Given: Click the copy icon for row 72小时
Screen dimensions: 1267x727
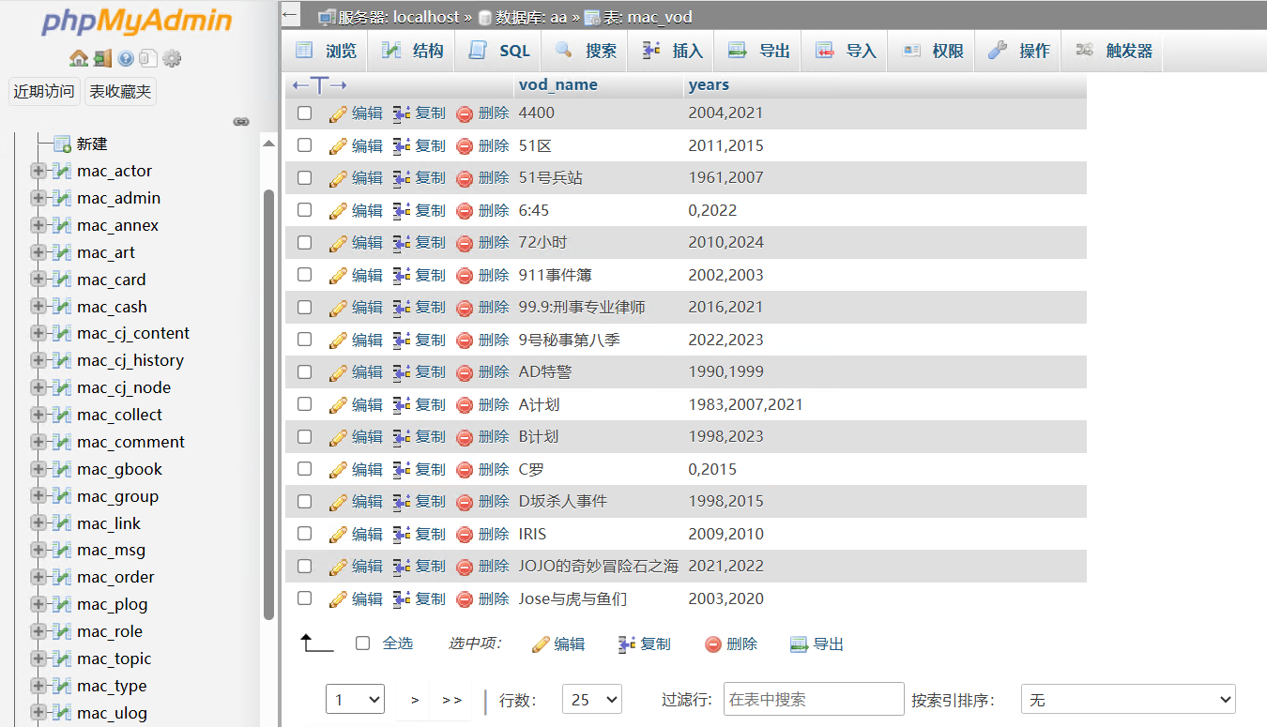Looking at the screenshot, I should (402, 243).
